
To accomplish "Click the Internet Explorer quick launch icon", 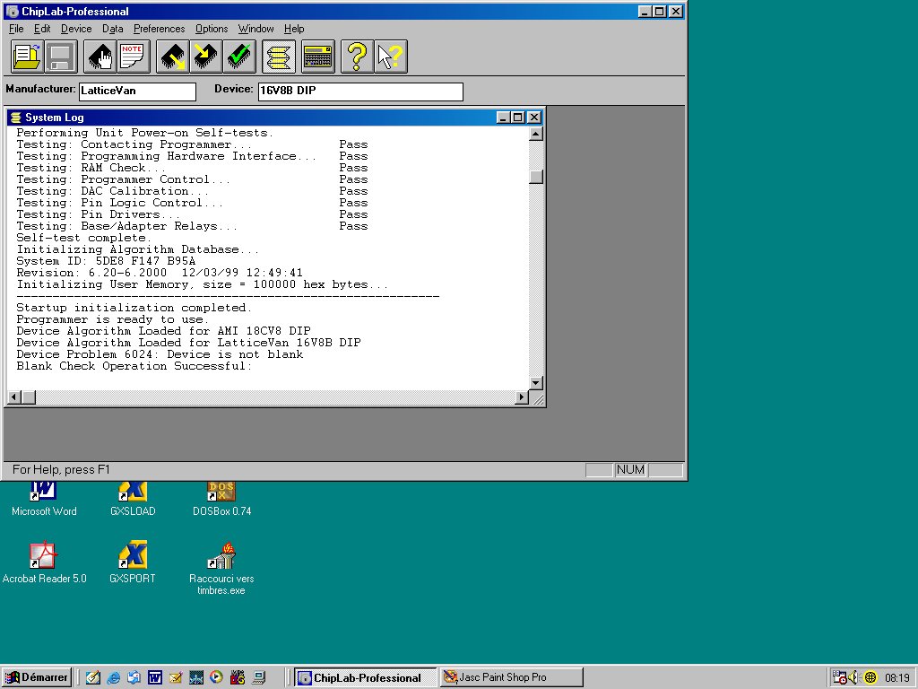I will (114, 678).
